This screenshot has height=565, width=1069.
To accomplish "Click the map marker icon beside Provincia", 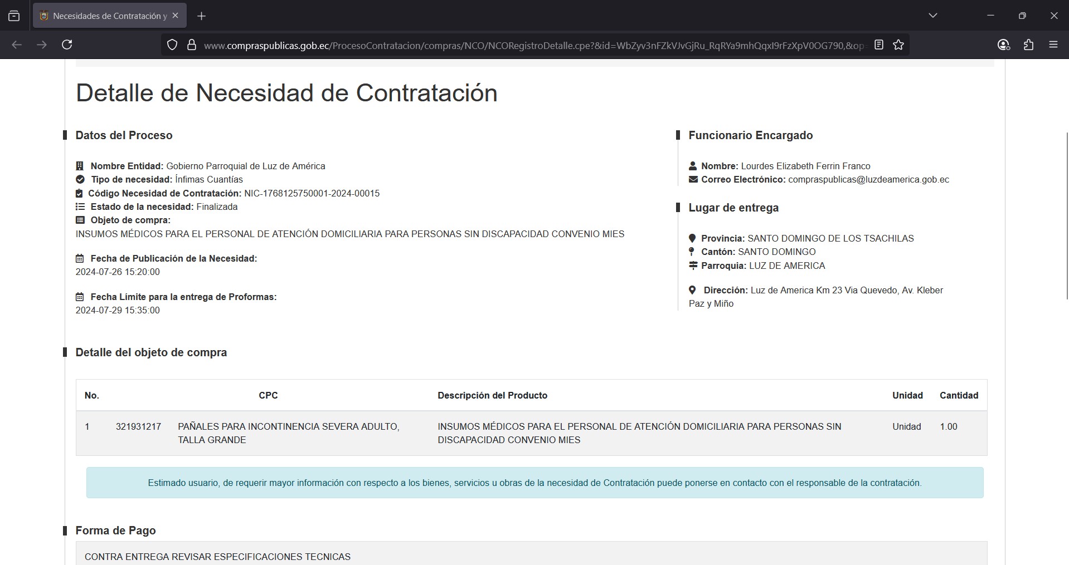I will coord(692,238).
